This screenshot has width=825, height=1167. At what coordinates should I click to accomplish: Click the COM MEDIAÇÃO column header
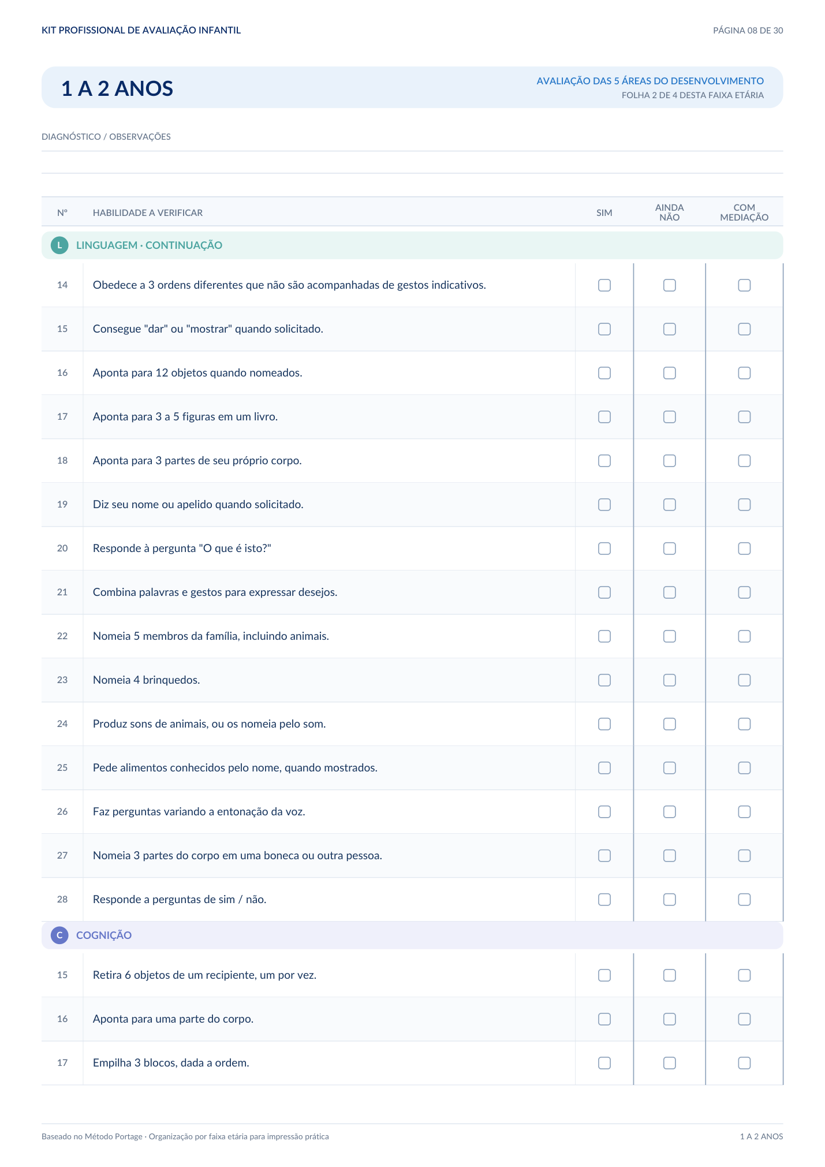[745, 212]
